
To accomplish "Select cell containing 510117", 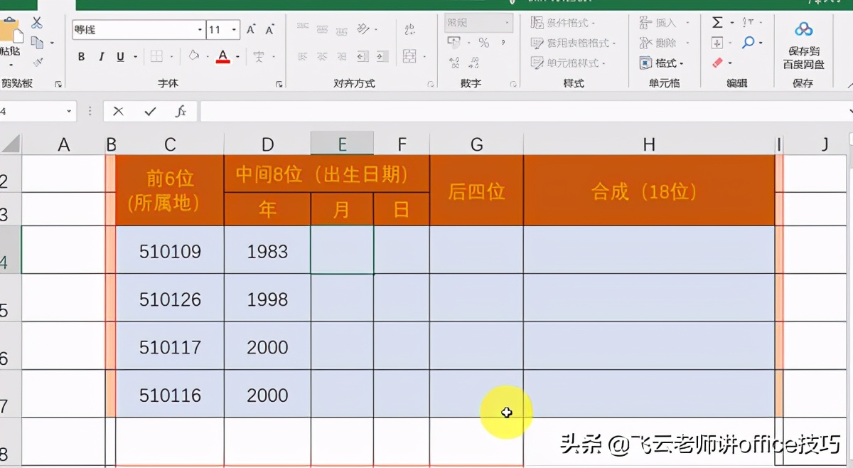I will coord(170,347).
